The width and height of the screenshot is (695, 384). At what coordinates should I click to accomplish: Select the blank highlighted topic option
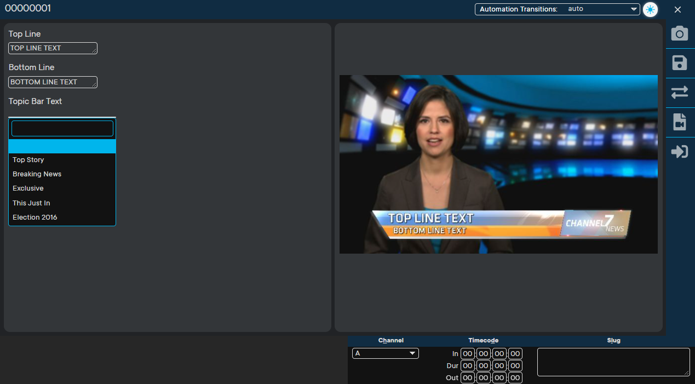(62, 146)
